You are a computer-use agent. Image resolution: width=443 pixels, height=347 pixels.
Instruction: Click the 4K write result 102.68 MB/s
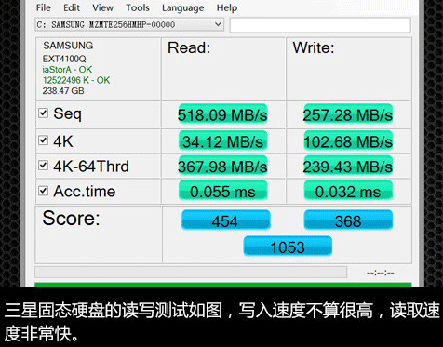(348, 141)
